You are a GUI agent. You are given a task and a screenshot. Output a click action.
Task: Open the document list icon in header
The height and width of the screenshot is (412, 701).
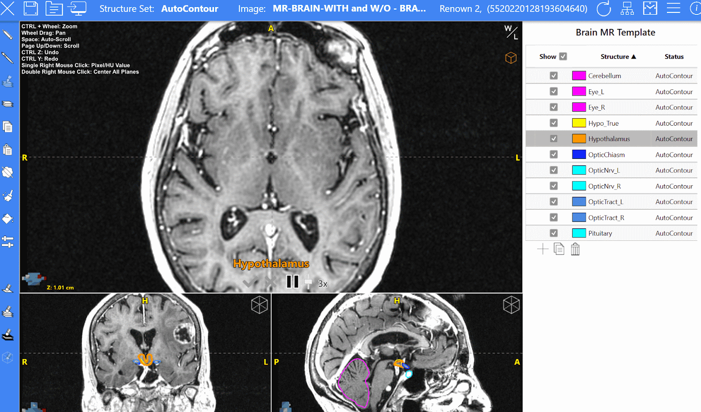54,8
